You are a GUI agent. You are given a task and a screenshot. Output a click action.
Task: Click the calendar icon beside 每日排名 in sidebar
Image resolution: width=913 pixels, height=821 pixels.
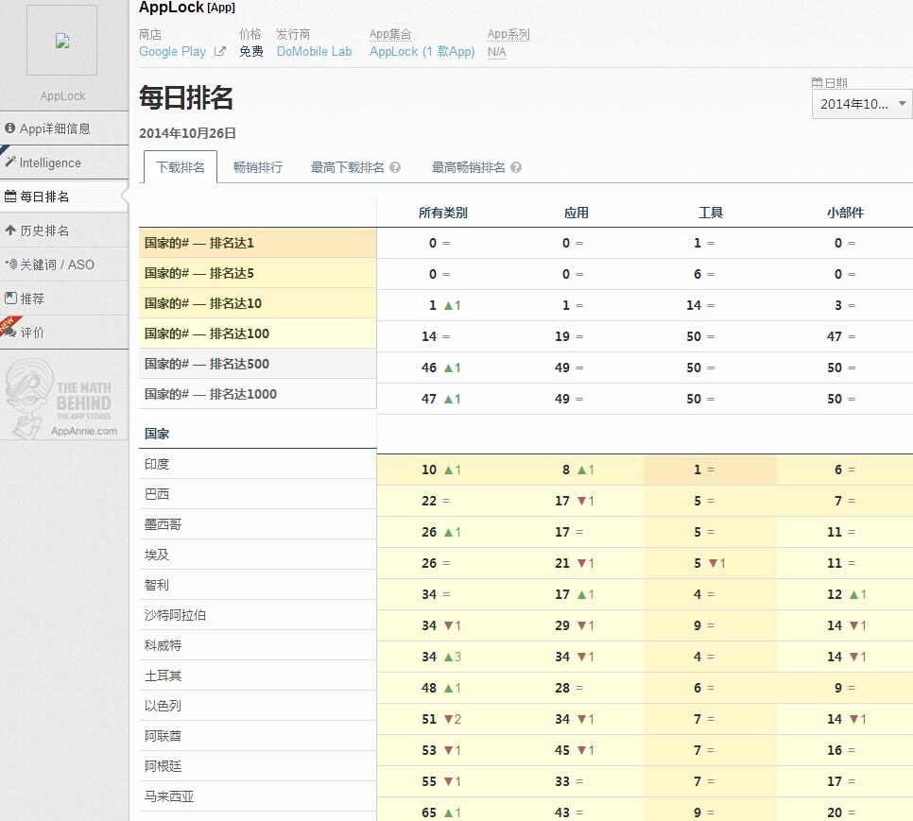pyautogui.click(x=10, y=197)
